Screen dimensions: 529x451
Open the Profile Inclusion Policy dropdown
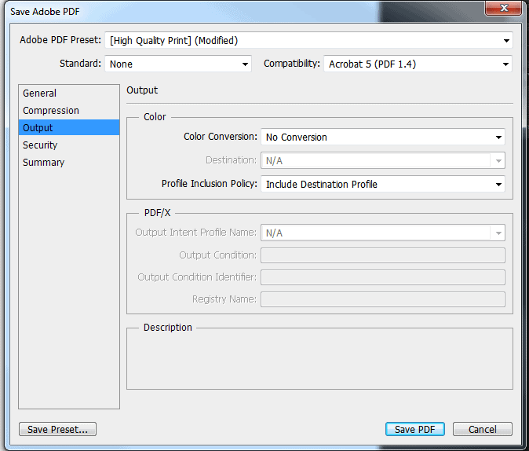click(x=382, y=184)
